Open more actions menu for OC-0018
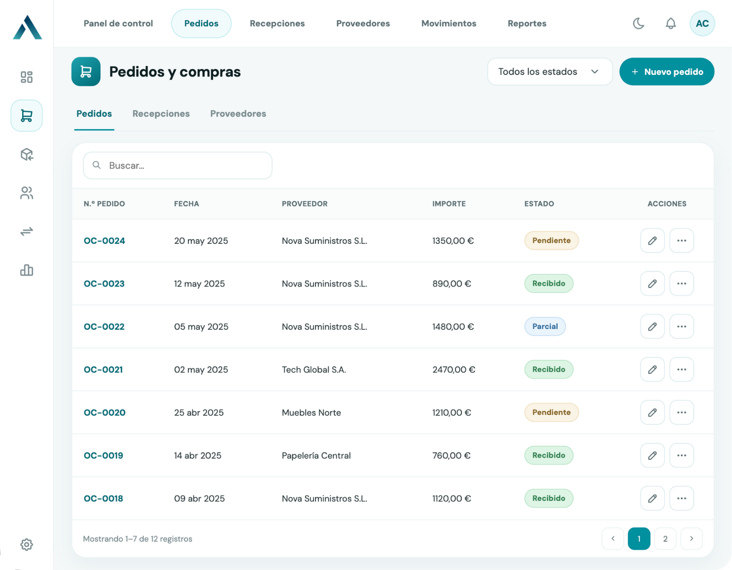This screenshot has width=732, height=570. coord(682,498)
